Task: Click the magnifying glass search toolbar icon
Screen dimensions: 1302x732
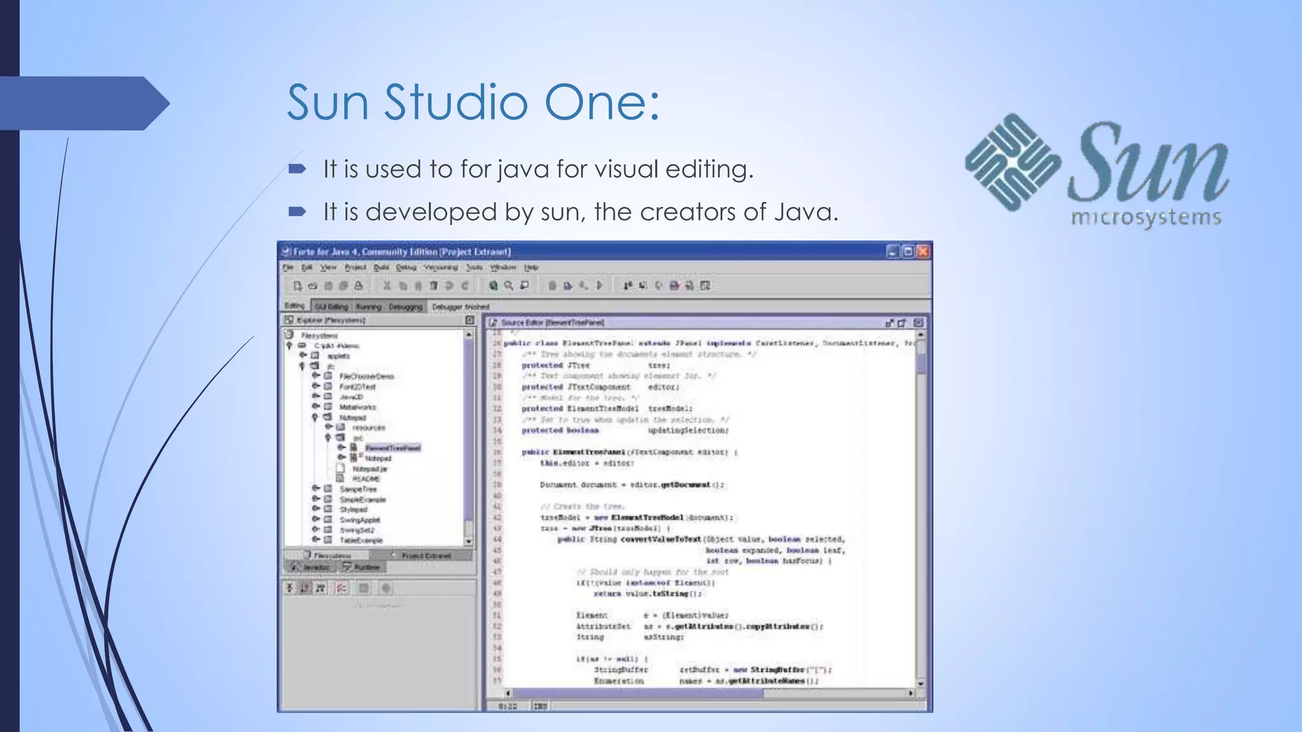Action: (509, 286)
